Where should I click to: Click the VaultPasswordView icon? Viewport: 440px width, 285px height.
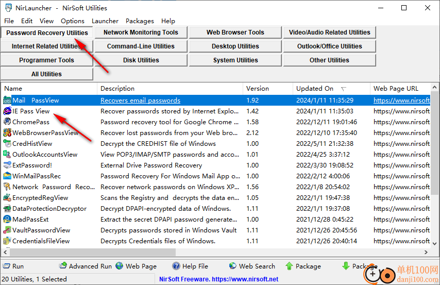coord(7,230)
